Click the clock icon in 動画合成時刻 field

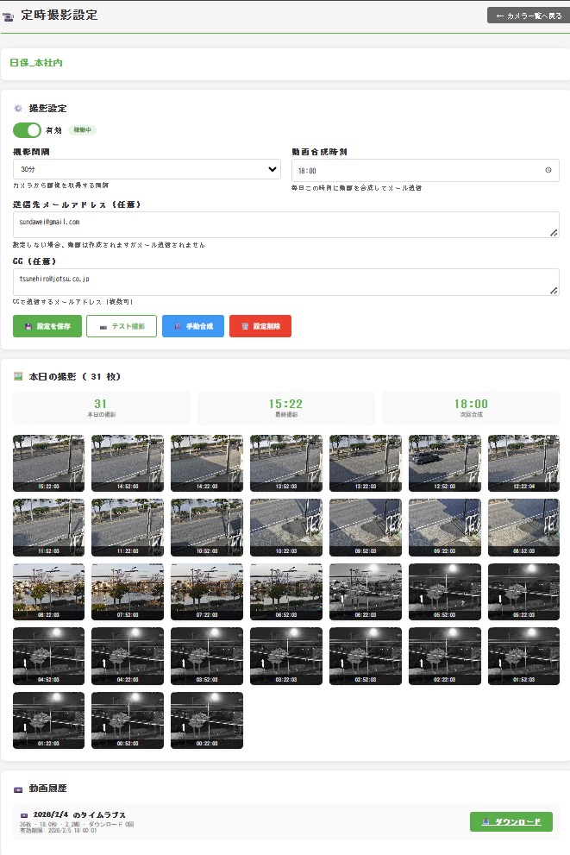548,170
